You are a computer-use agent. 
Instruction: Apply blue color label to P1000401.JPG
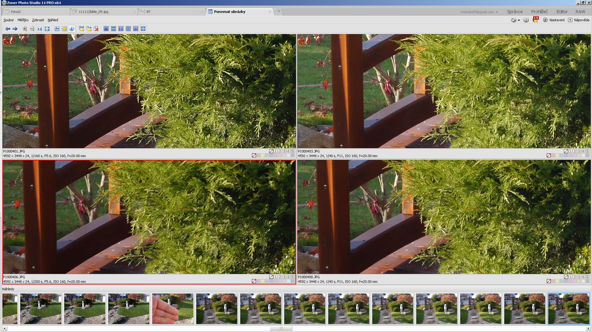click(x=271, y=156)
